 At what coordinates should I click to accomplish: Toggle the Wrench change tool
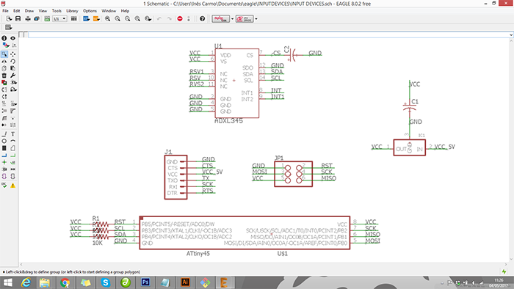click(12, 76)
